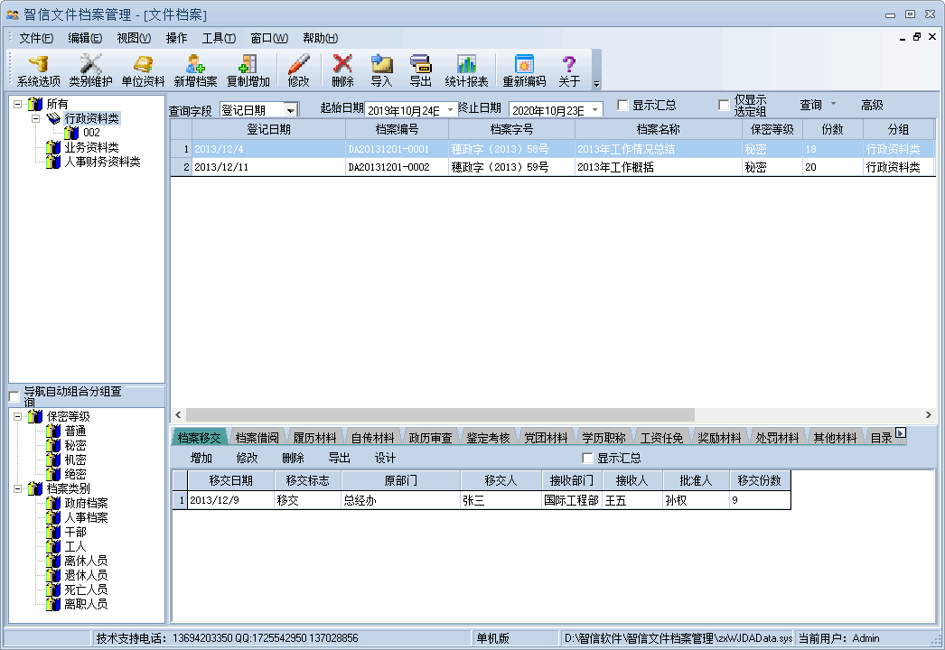945x650 pixels.
Task: Open 统计报表 statistics report icon
Action: point(466,70)
